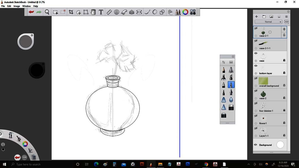Open the Perspective Guides tool
The width and height of the screenshot is (299, 168).
(132, 12)
